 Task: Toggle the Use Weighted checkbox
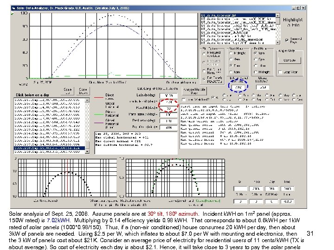[184, 100]
